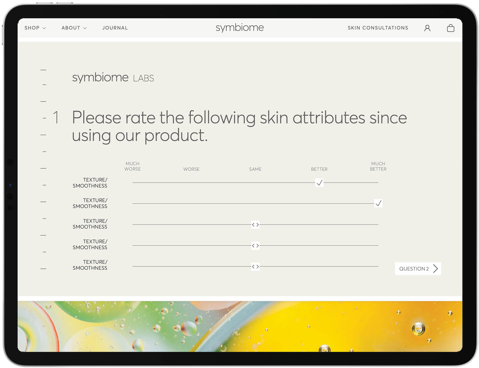
Task: Click the fourth row slider handle
Action: [255, 245]
